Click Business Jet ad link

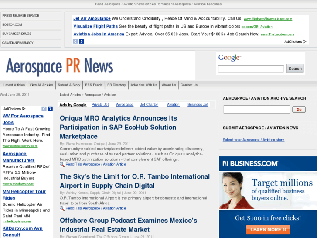click(198, 105)
